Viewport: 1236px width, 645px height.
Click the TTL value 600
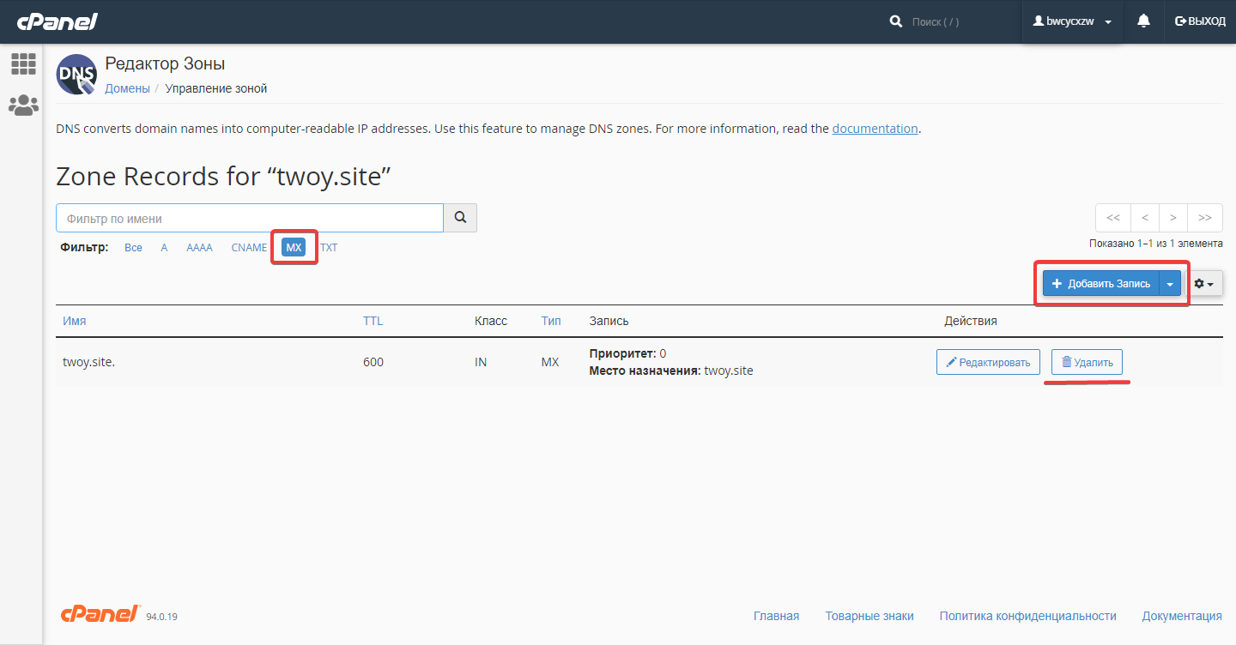pyautogui.click(x=373, y=362)
